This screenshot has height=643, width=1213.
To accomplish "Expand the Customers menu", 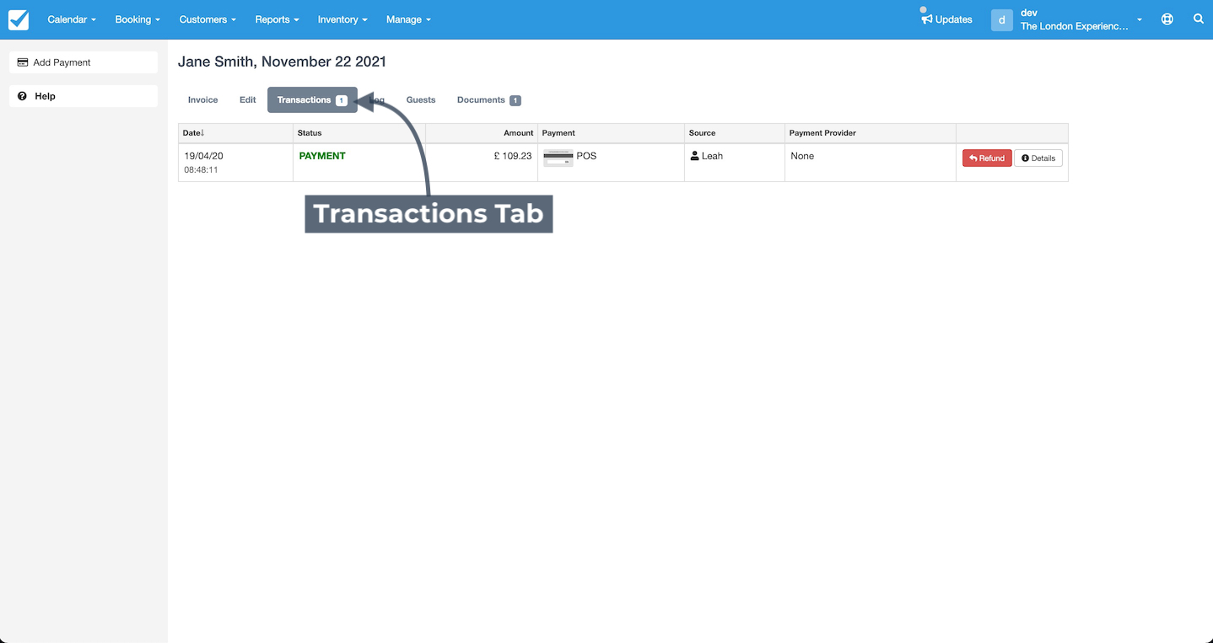I will pos(208,19).
